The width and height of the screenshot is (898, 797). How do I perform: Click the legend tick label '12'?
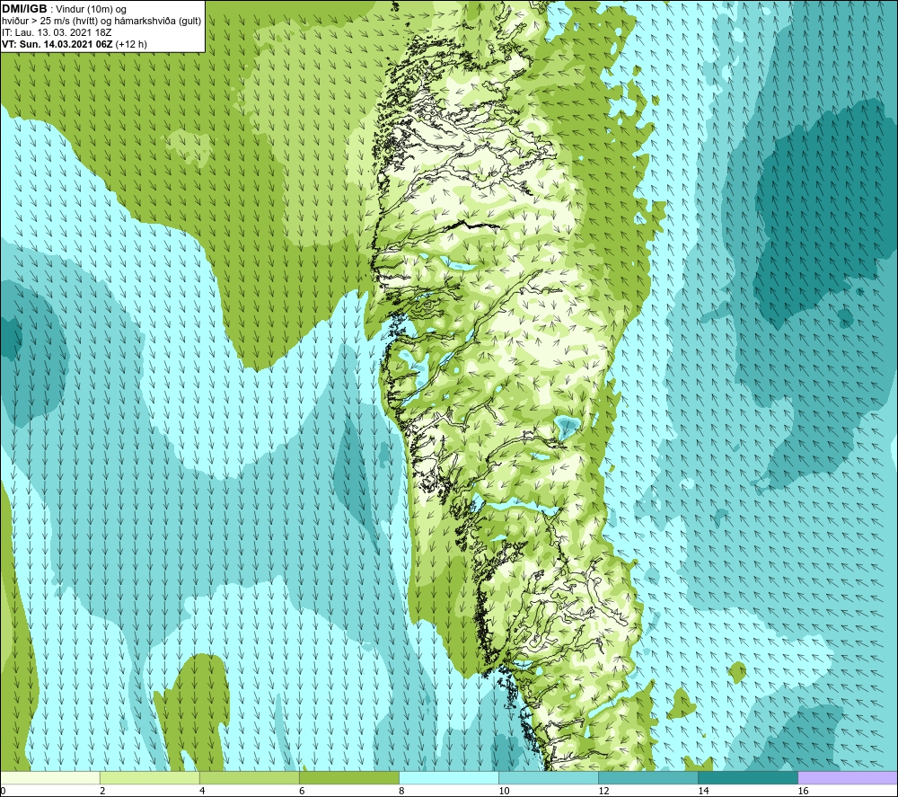603,791
